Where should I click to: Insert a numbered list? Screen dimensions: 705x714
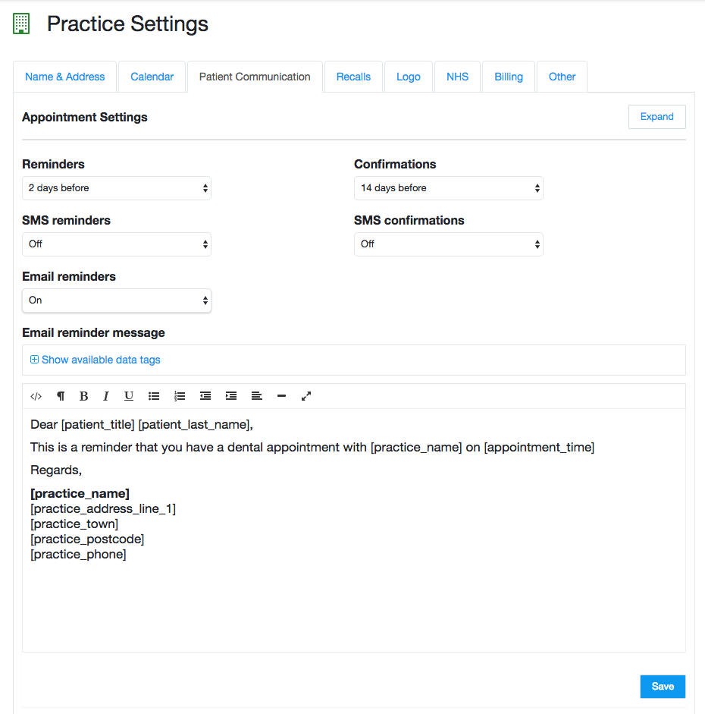180,396
